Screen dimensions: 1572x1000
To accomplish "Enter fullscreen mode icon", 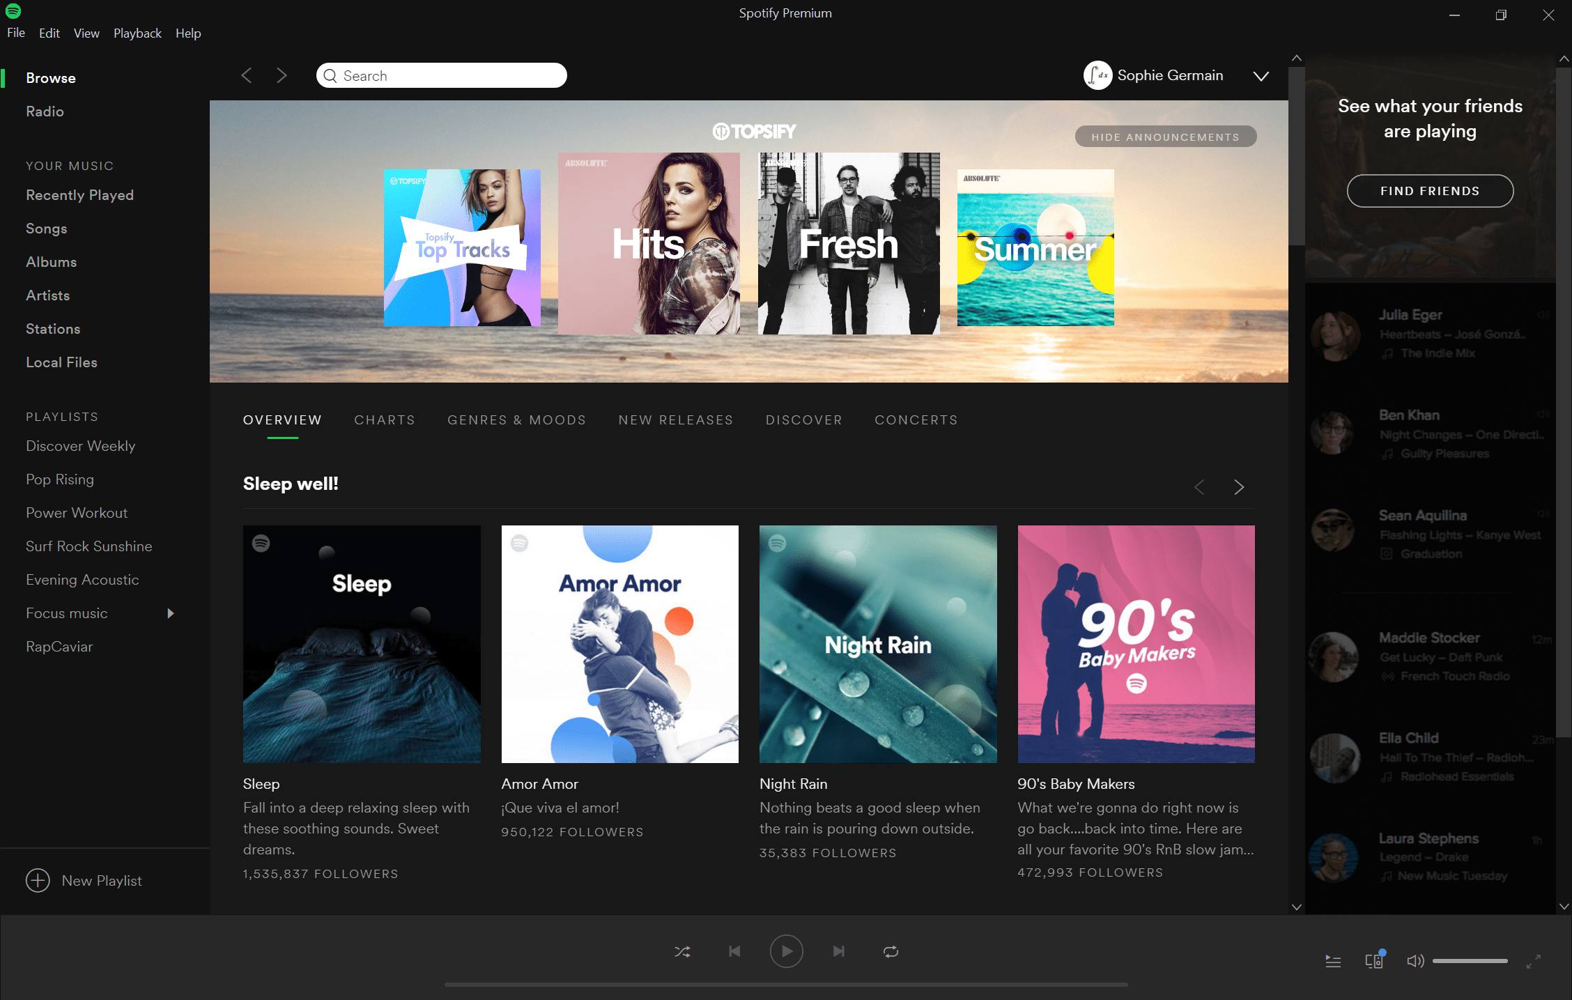I will click(1533, 962).
